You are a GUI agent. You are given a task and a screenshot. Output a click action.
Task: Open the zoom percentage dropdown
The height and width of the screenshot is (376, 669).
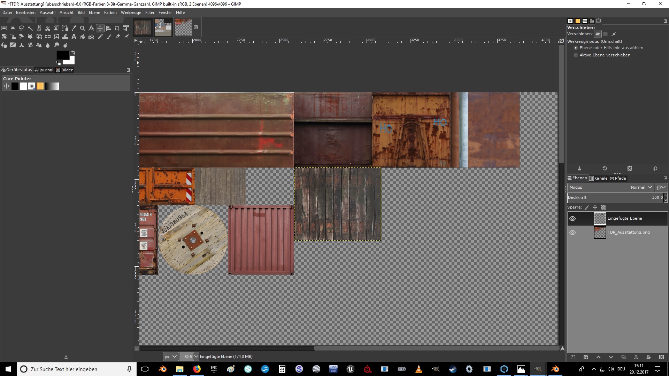(196, 357)
